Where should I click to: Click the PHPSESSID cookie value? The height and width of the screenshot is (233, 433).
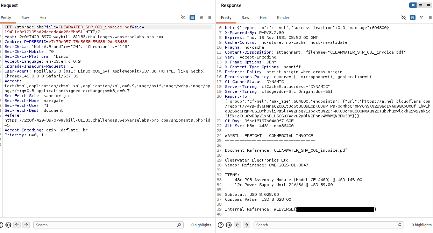point(87,42)
